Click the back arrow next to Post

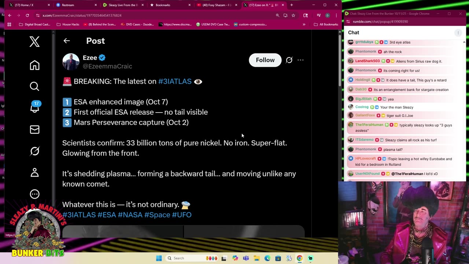(x=67, y=41)
